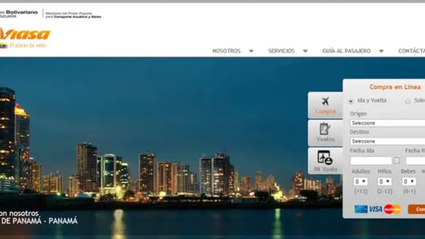Click the orange search button in booking form
The height and width of the screenshot is (239, 425).
pos(417,209)
